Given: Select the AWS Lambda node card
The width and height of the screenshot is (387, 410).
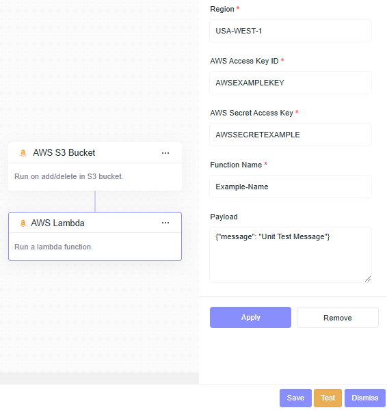Looking at the screenshot, I should tap(95, 236).
